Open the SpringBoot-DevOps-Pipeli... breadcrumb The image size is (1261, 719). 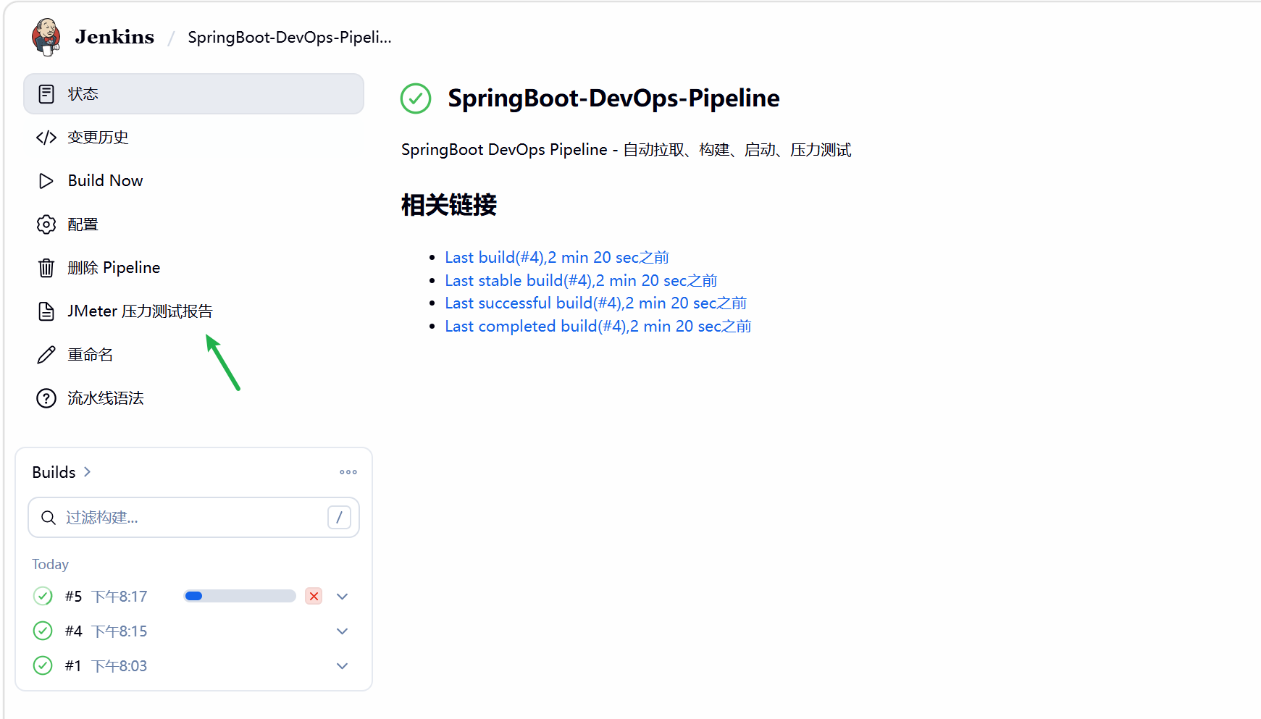coord(290,38)
